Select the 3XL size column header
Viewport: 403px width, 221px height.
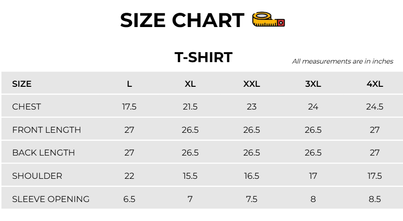pos(313,84)
